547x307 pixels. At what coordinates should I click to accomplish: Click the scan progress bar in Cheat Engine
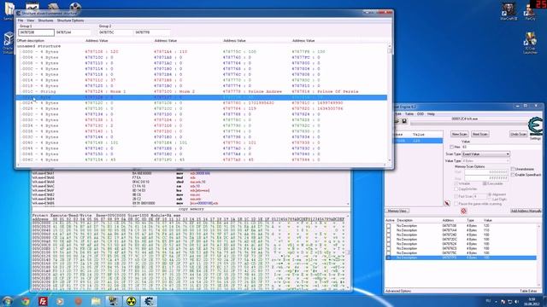(469, 123)
